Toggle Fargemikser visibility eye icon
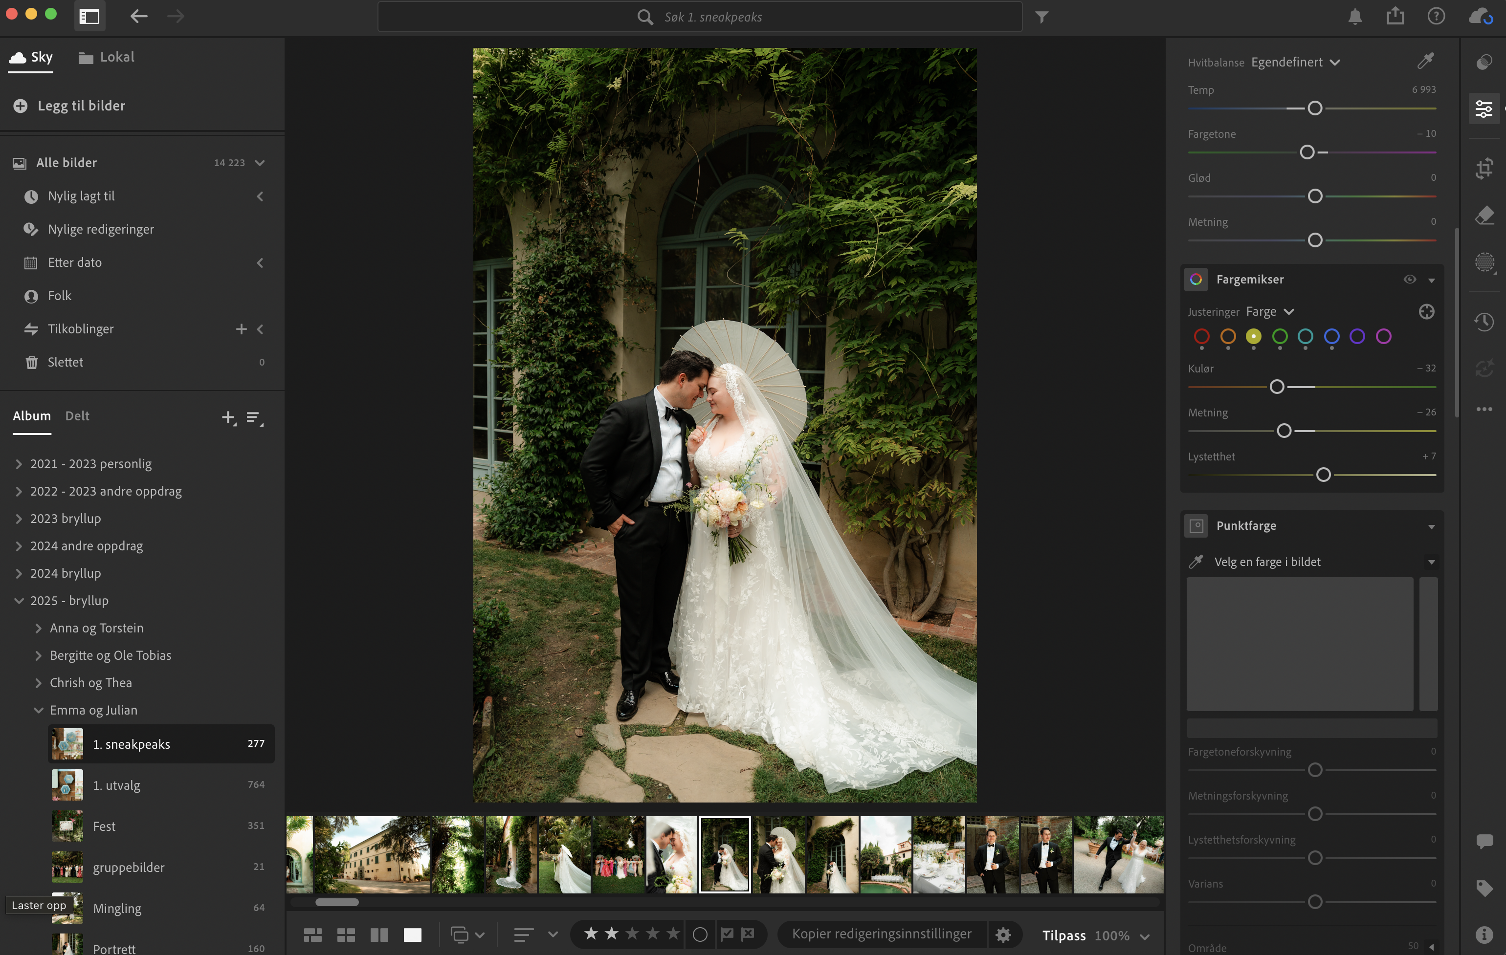The width and height of the screenshot is (1506, 955). (x=1409, y=280)
